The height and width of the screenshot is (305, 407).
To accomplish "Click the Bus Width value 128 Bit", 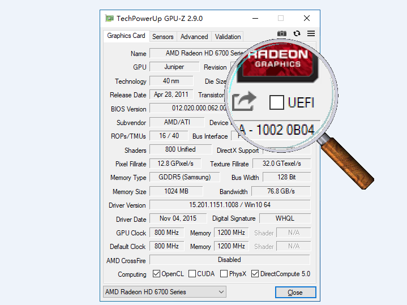I will click(287, 177).
